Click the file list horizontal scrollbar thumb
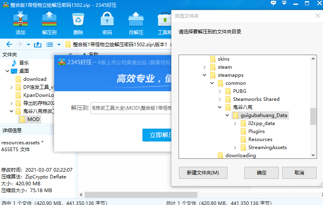Viewport: 323px width, 205px height. (141, 195)
